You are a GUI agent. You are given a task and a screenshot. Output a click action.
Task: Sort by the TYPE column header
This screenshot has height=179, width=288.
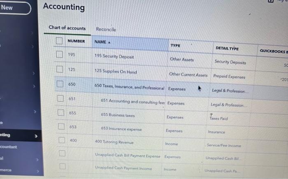pos(175,45)
